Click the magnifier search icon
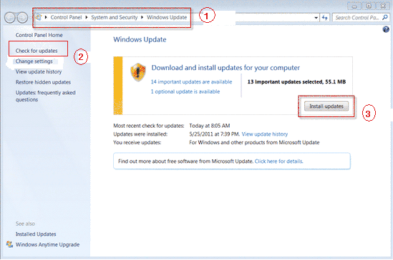Viewport: 393px width, 260px height. (385, 17)
